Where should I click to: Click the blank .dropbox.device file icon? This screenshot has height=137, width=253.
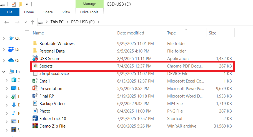pyautogui.click(x=35, y=73)
